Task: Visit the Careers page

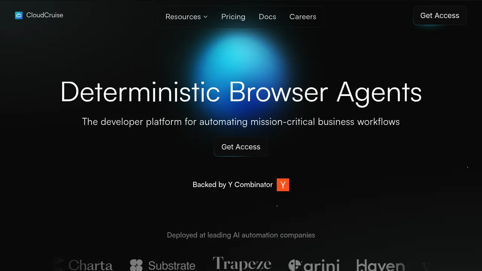Action: [x=303, y=17]
